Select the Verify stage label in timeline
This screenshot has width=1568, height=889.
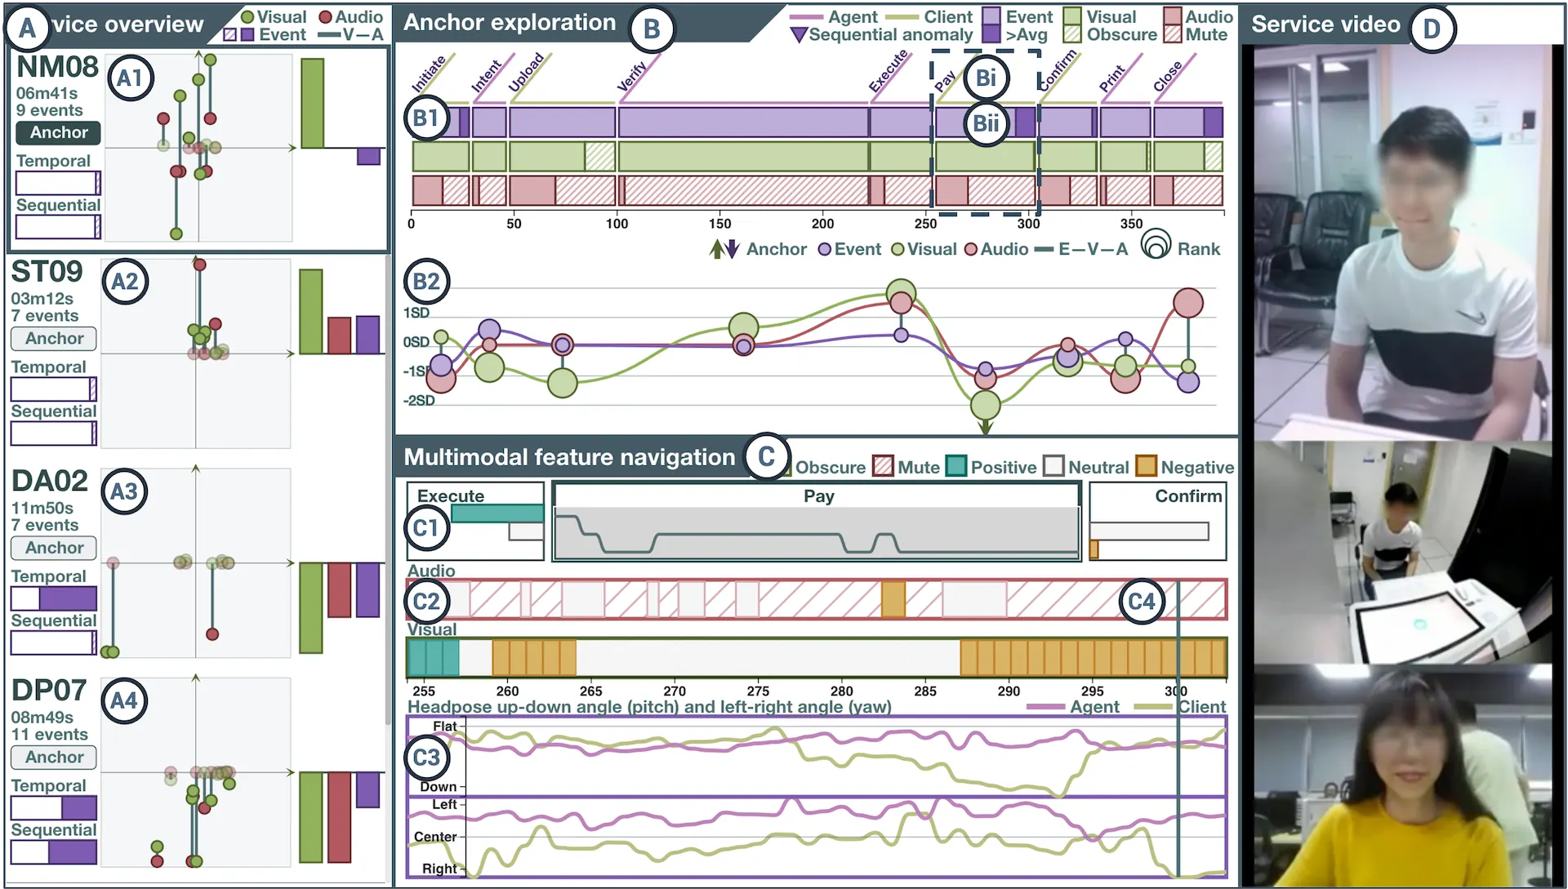tap(632, 76)
